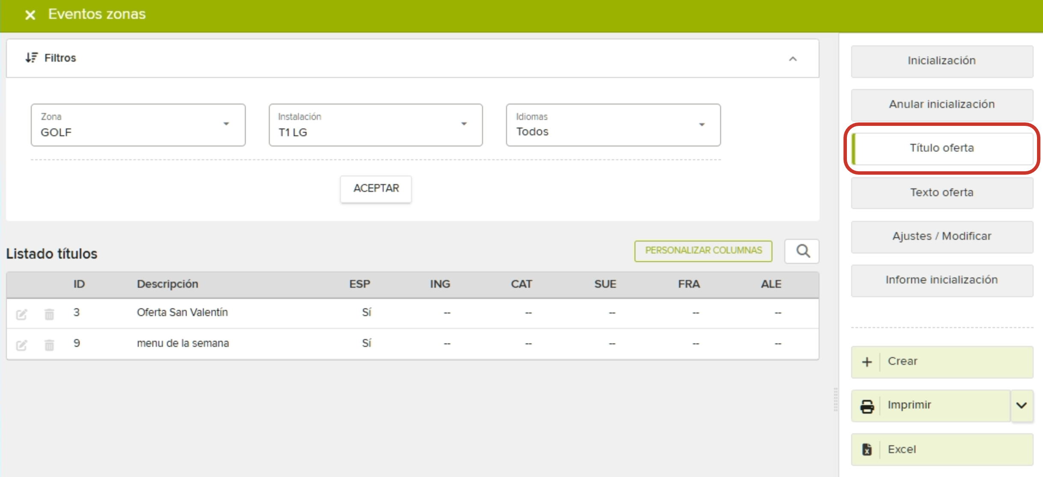Screen dimensions: 1043x477
Task: Open Informe inicialización option
Action: click(942, 280)
